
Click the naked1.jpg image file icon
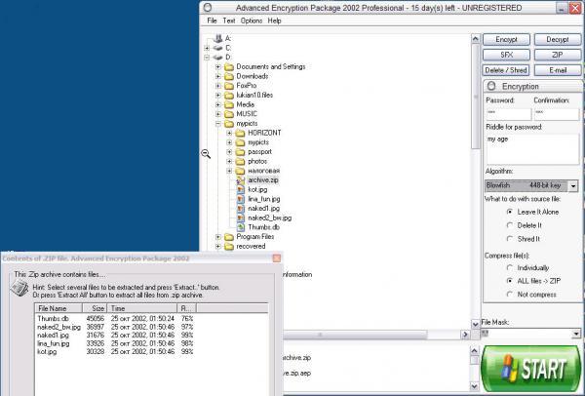click(241, 209)
